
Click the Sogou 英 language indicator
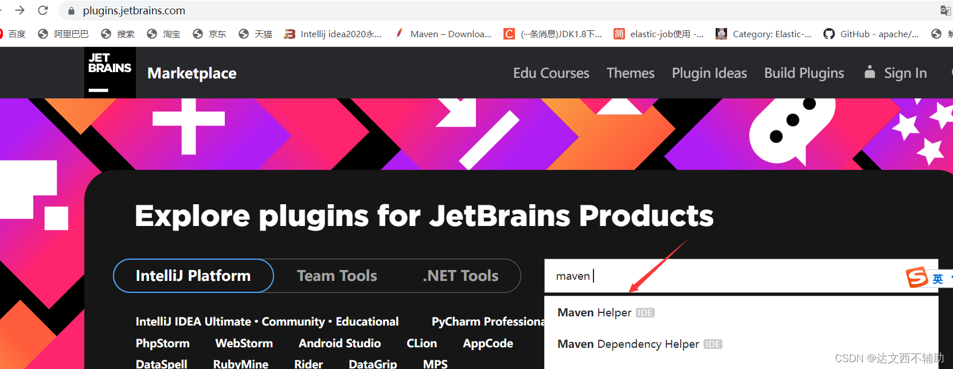click(x=938, y=279)
